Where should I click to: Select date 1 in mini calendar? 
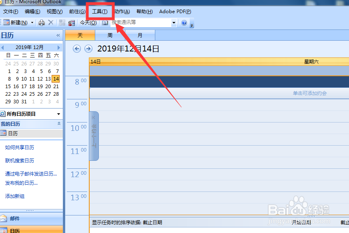click(9, 71)
